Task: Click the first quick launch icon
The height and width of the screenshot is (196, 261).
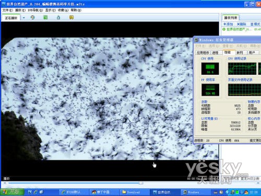Action: (x=30, y=192)
